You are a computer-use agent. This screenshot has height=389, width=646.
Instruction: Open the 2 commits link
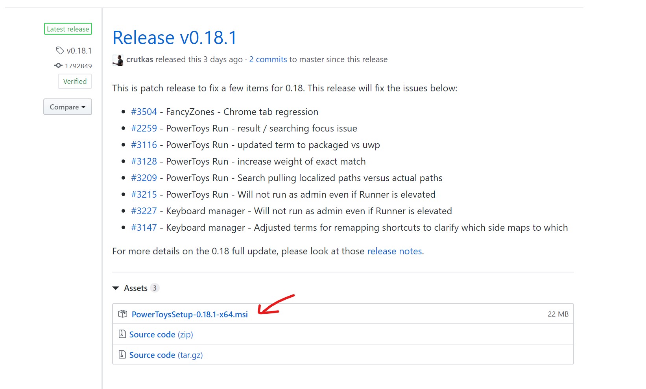point(268,59)
